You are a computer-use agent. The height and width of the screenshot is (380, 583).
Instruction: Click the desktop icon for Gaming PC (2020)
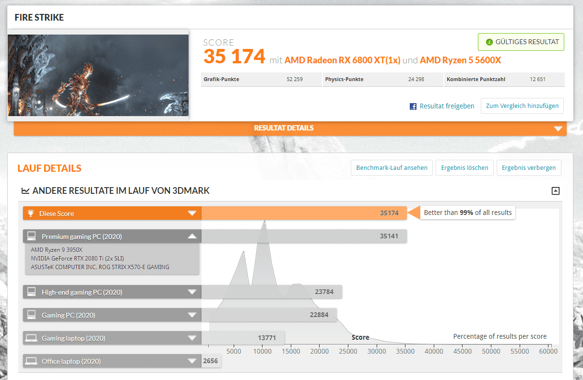point(32,315)
